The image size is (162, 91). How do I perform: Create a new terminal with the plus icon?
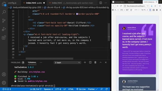[85, 62]
